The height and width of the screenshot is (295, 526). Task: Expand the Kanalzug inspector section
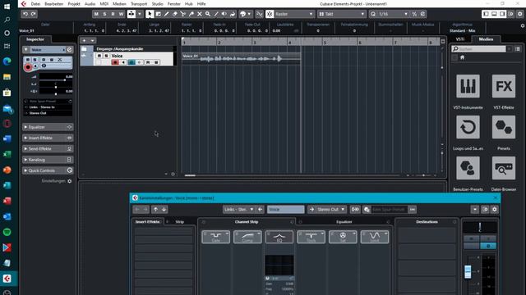click(48, 160)
